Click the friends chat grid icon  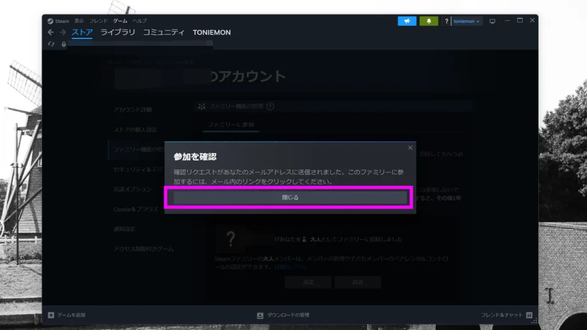pyautogui.click(x=529, y=315)
